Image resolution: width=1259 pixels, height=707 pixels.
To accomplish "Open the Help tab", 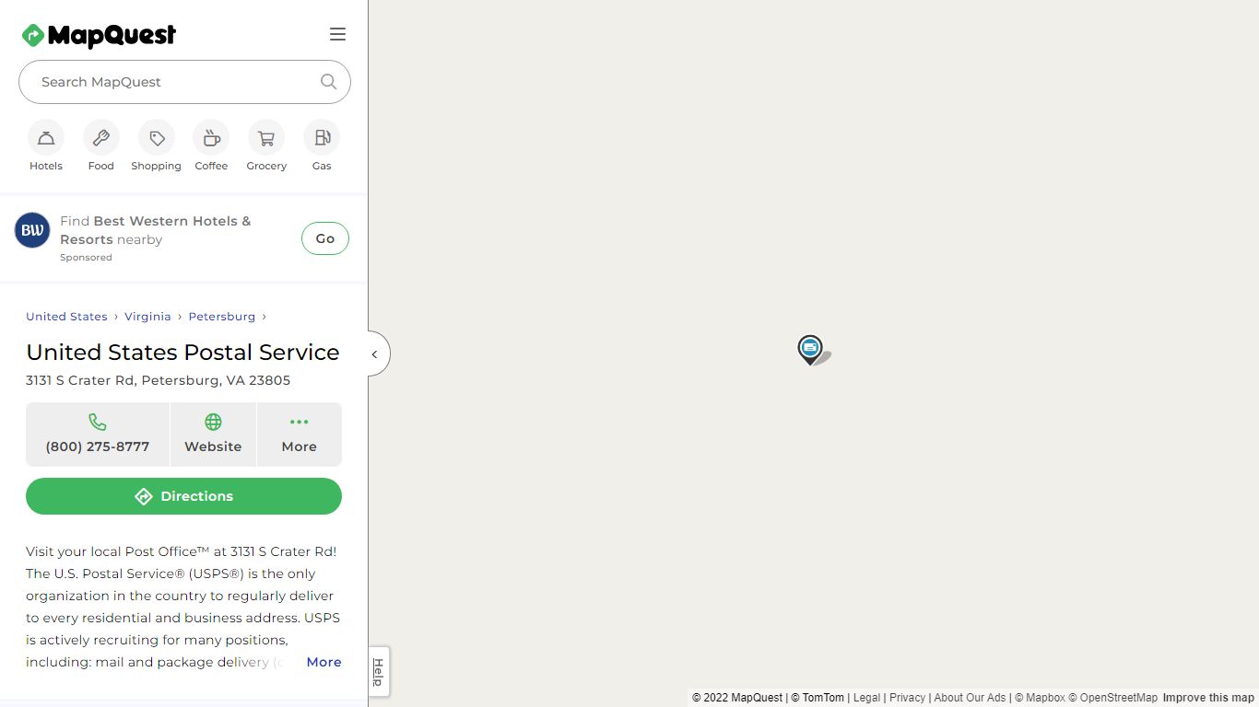I will click(x=378, y=672).
